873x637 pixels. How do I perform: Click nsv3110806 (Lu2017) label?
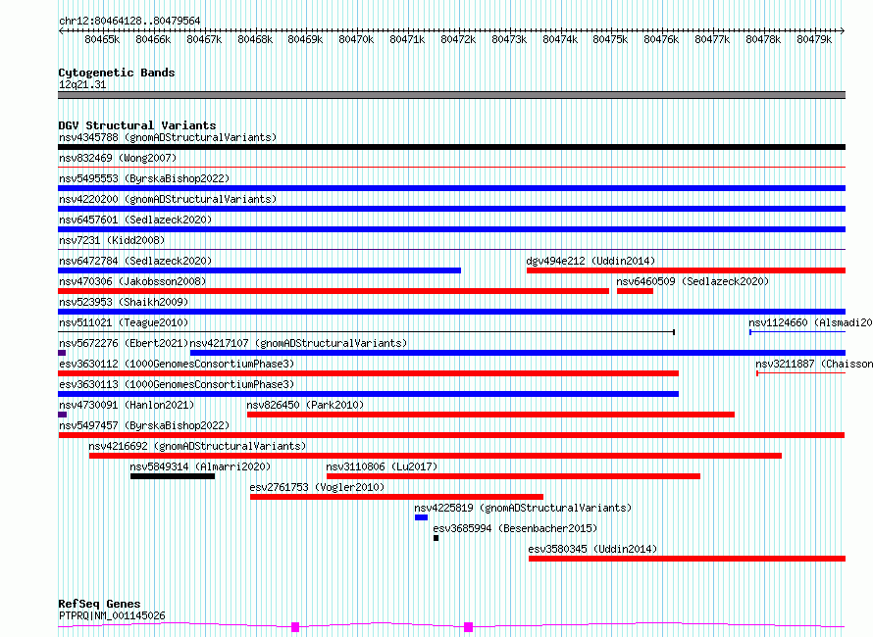tap(382, 466)
